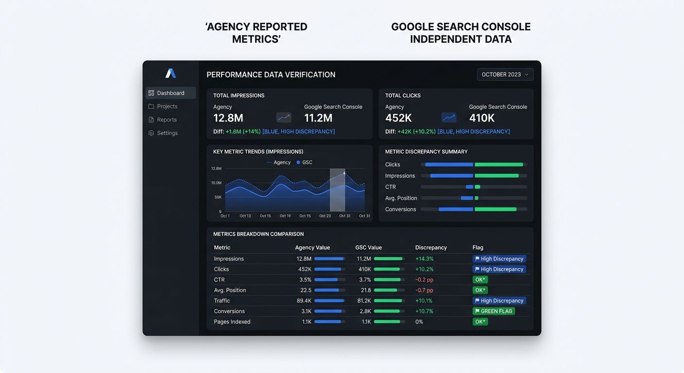This screenshot has width=684, height=373.
Task: Click the 12.8M agency impressions value
Action: (228, 118)
